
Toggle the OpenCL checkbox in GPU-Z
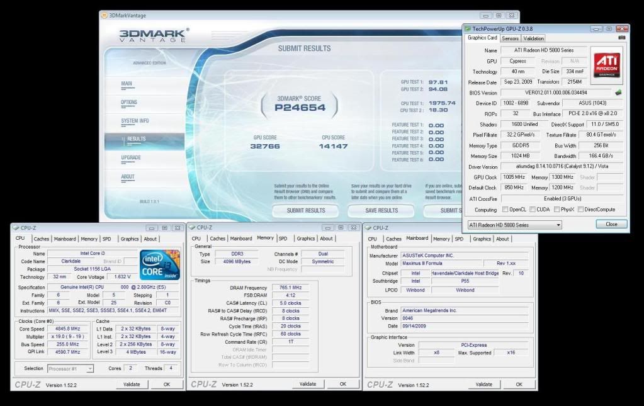coord(505,210)
